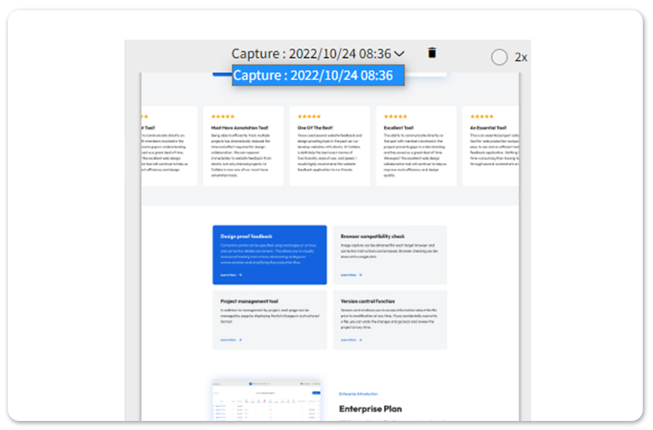The image size is (653, 430).
Task: Click the arrow icon on Browser compatibility check card
Action: coord(361,275)
